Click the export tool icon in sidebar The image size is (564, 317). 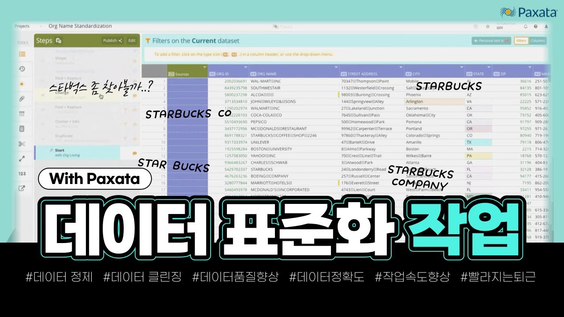point(22,188)
